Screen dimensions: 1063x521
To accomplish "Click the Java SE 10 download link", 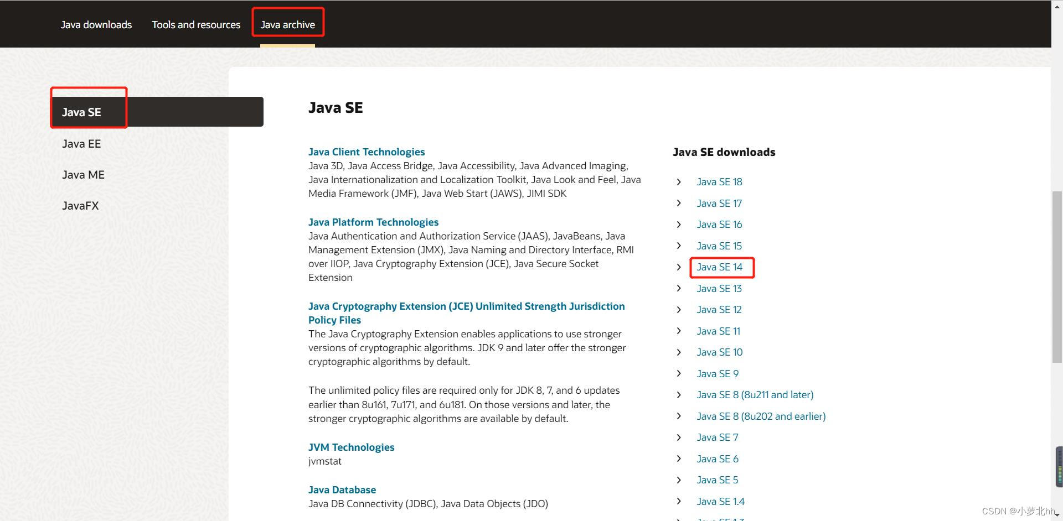I will 719,352.
